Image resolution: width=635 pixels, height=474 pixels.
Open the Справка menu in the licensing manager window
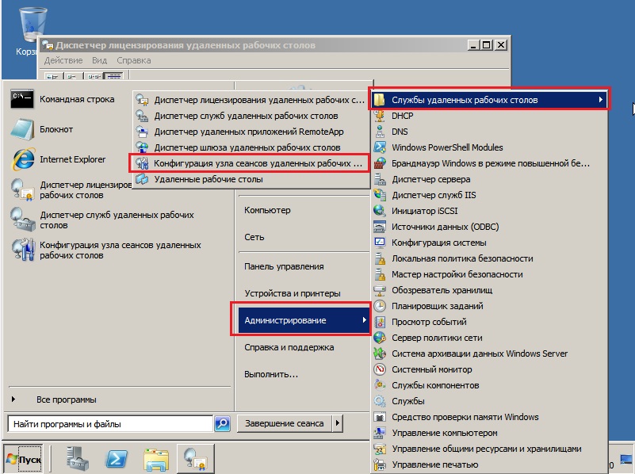tap(134, 60)
